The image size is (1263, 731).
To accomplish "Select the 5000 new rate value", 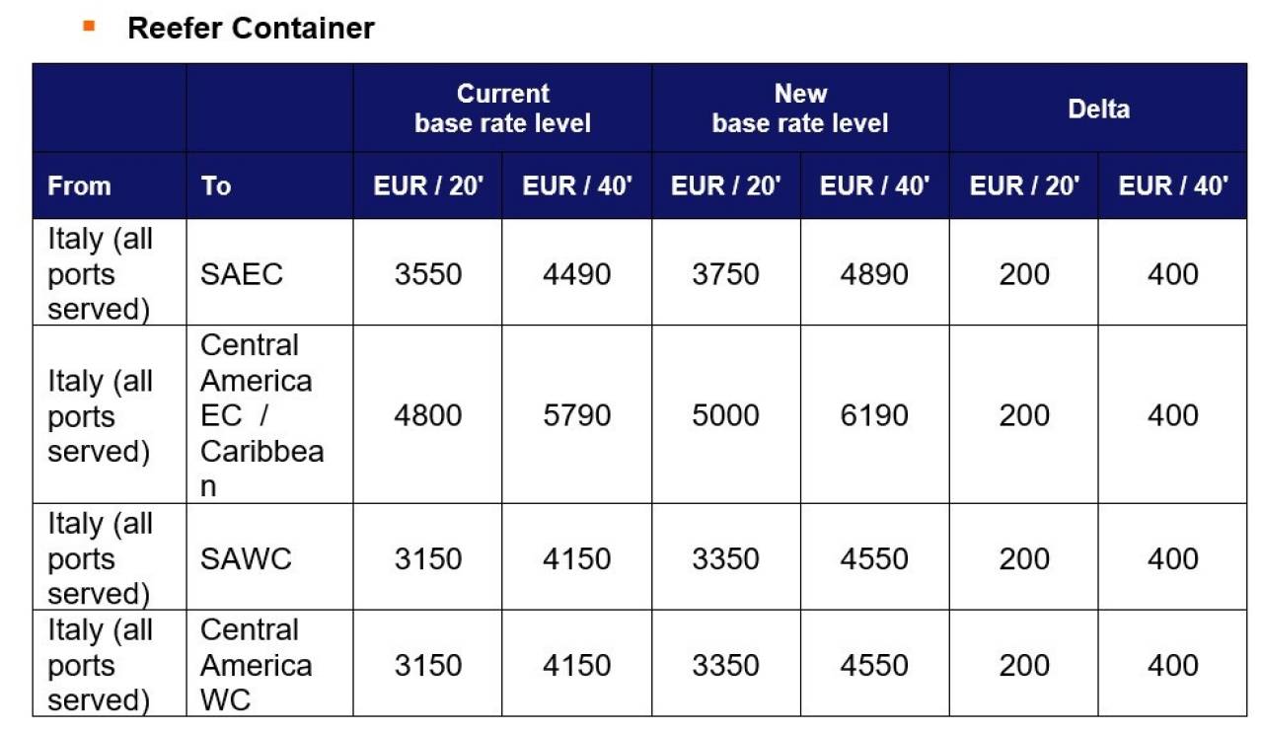I will (726, 415).
